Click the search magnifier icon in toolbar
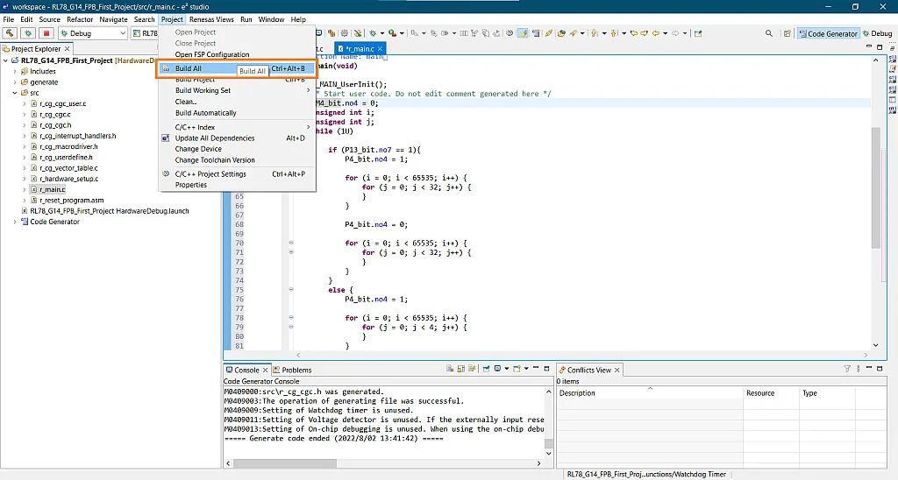 pos(768,34)
